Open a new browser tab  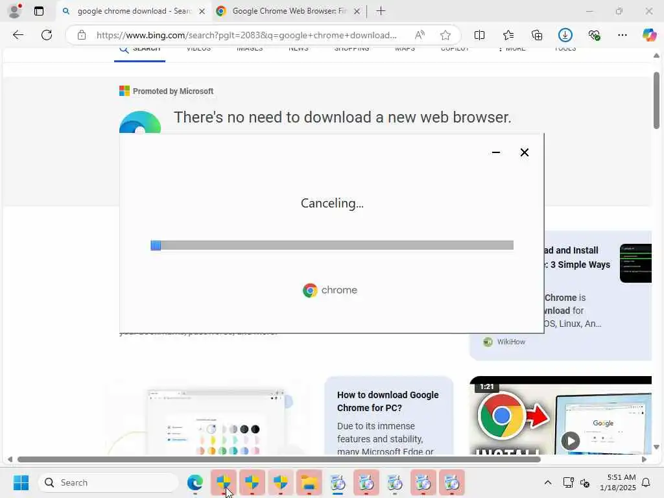tap(381, 11)
